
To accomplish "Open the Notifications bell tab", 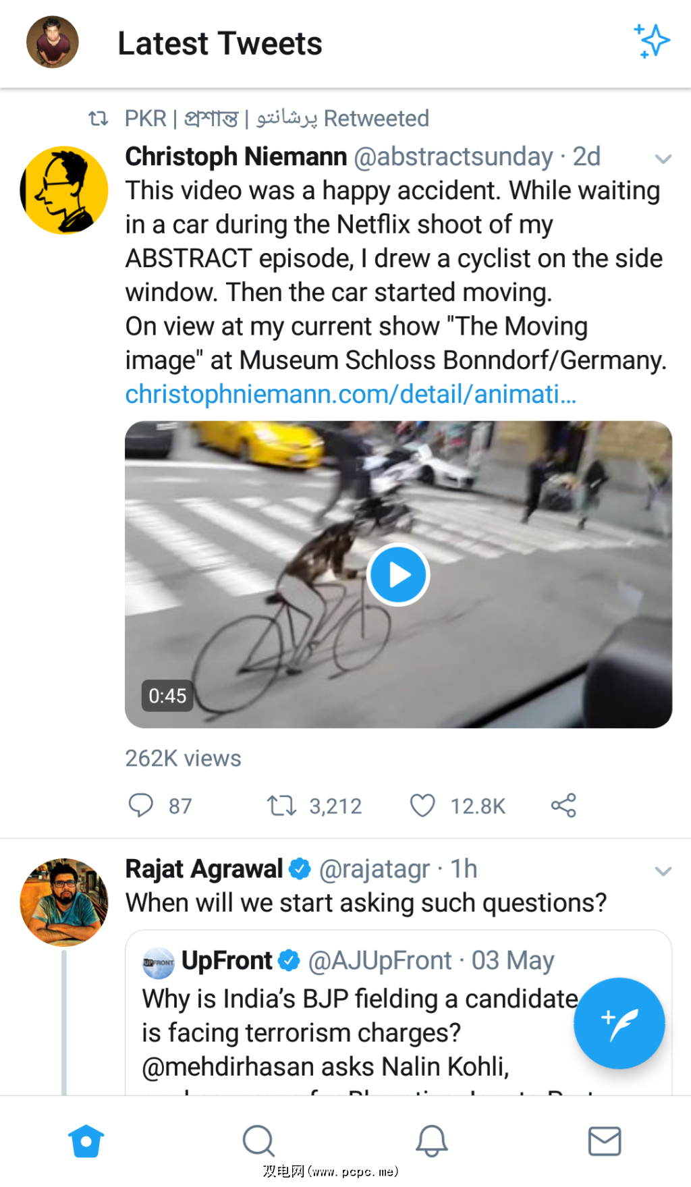I will pyautogui.click(x=431, y=1141).
